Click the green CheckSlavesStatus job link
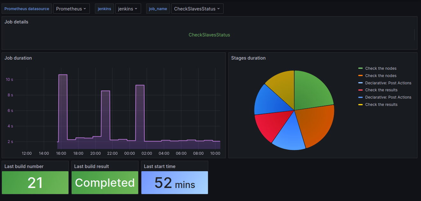421x201 pixels. (209, 35)
